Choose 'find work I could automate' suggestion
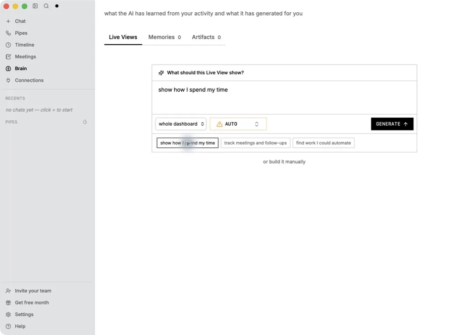This screenshot has width=474, height=335. click(323, 143)
